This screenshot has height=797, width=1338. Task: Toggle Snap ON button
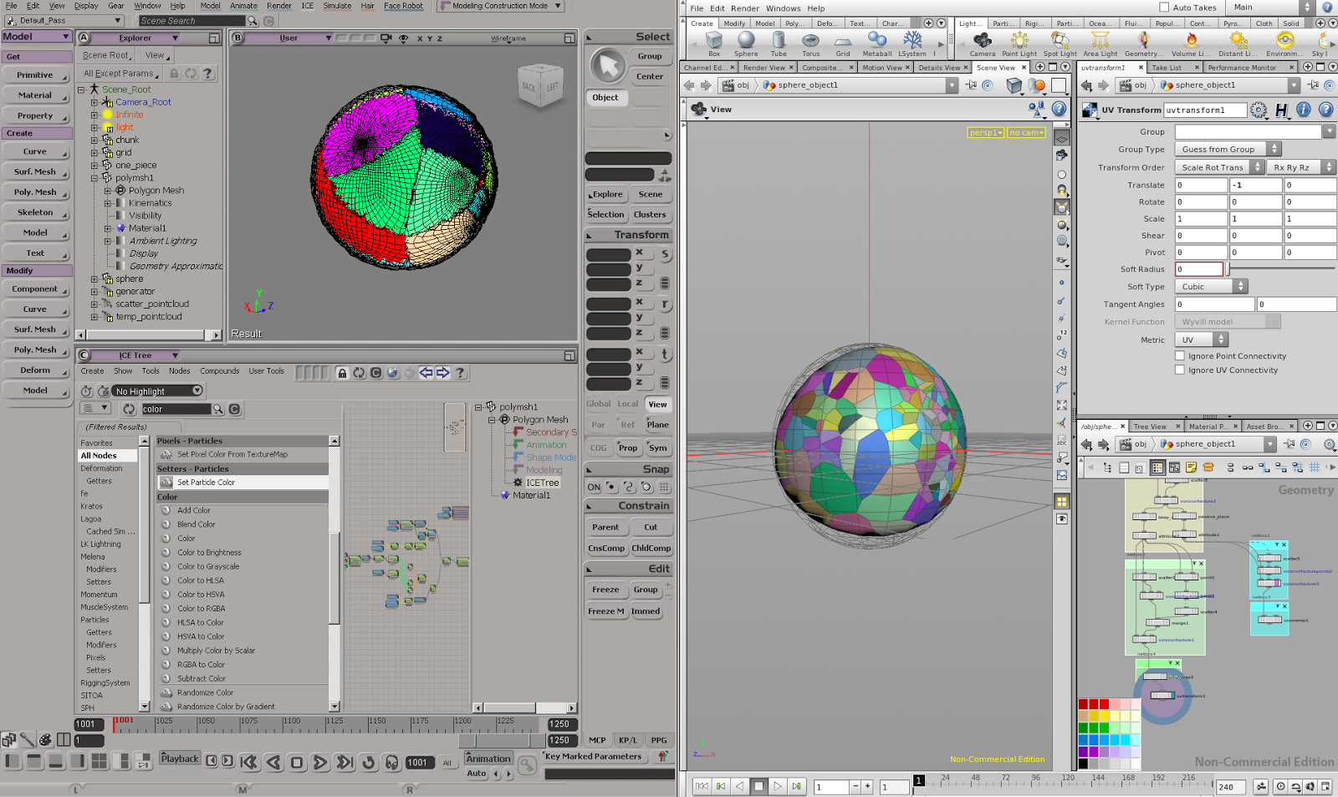[x=594, y=487]
